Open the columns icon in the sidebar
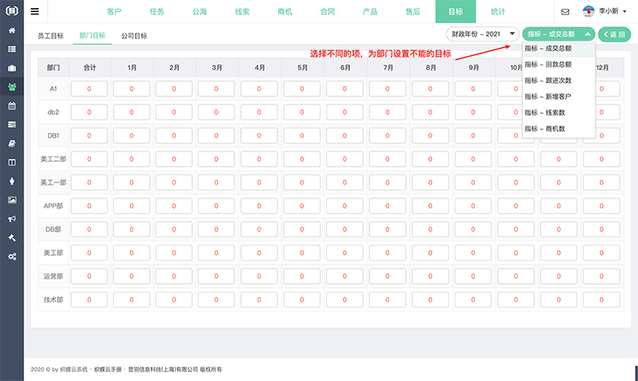The image size is (638, 381). click(x=12, y=163)
